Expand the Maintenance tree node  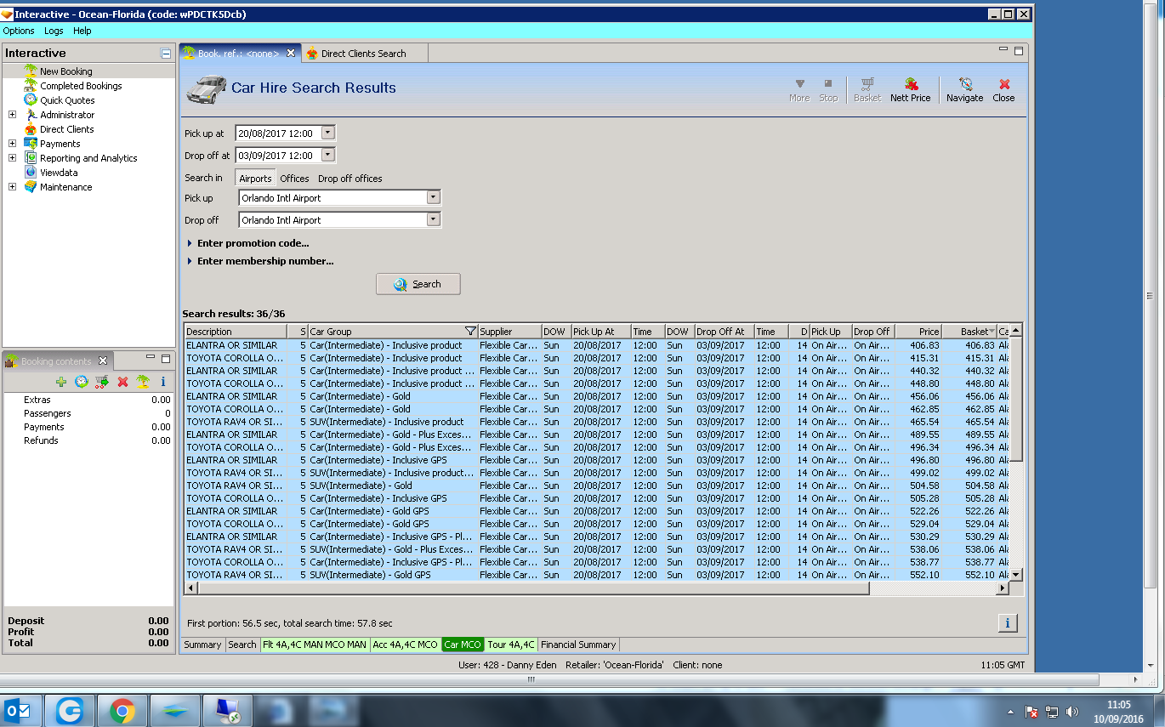point(12,187)
